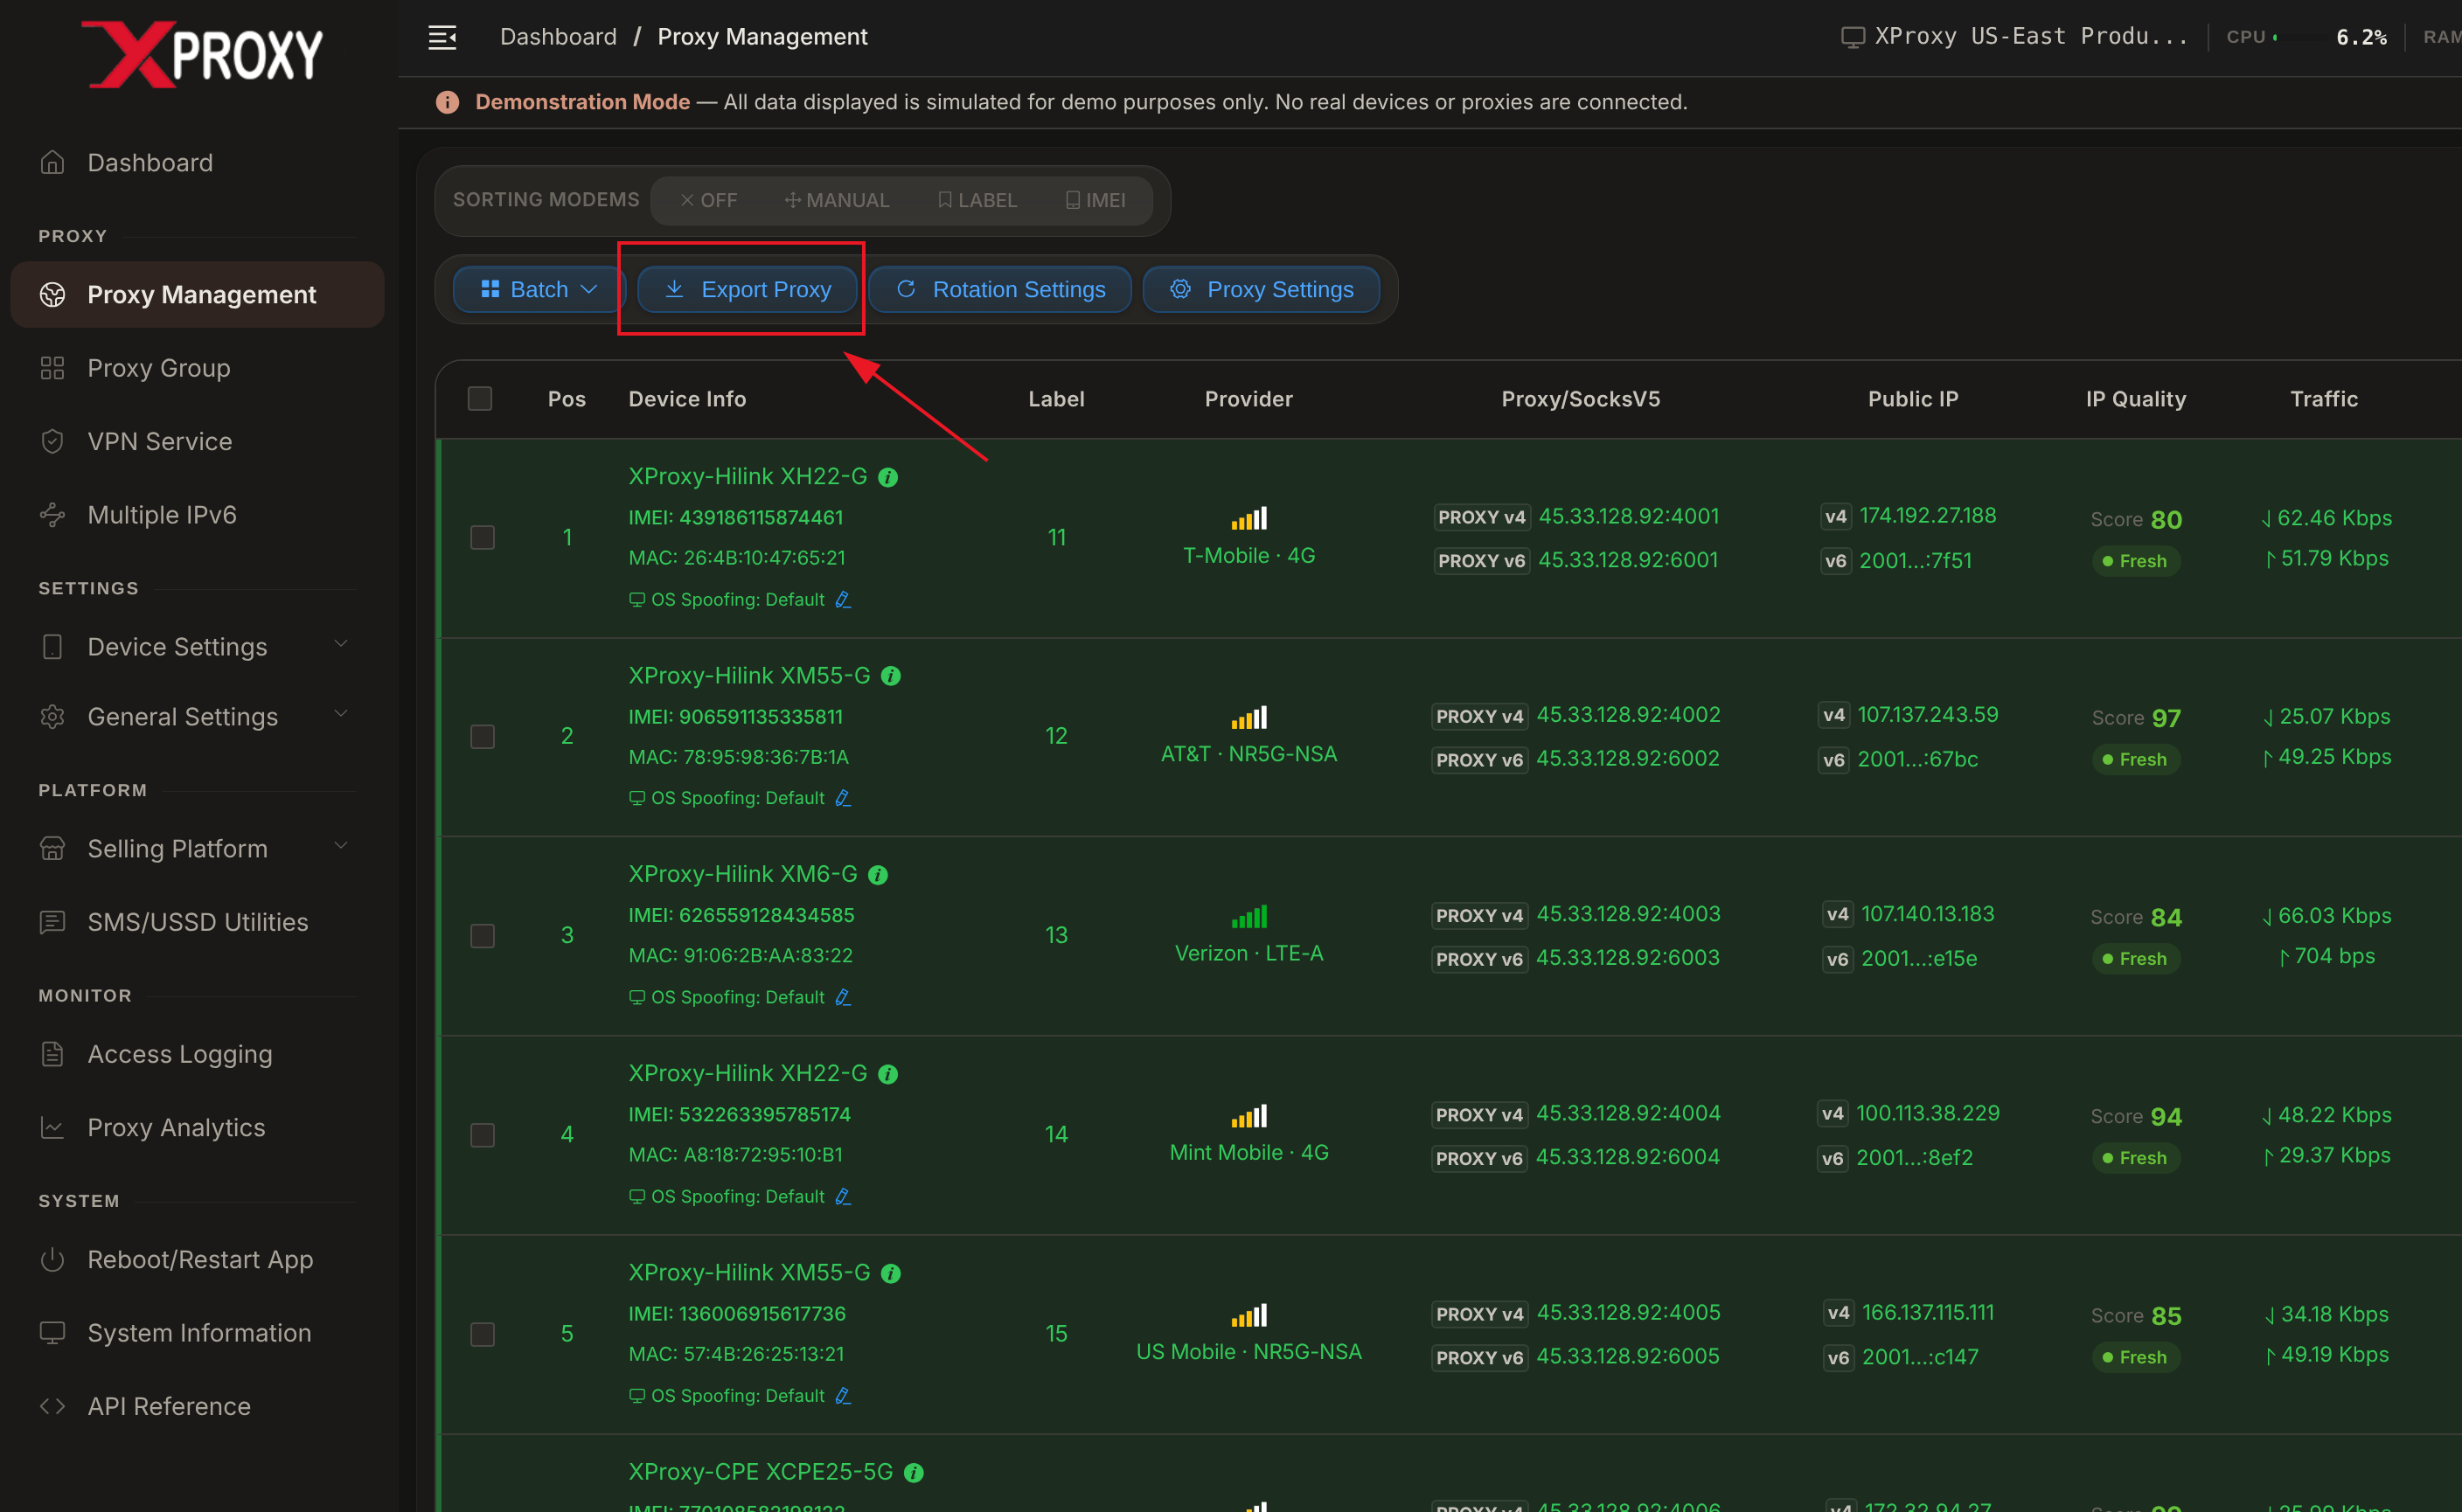
Task: Click info icon beside XProxy-Hilink XH22-G row 4
Action: (887, 1074)
